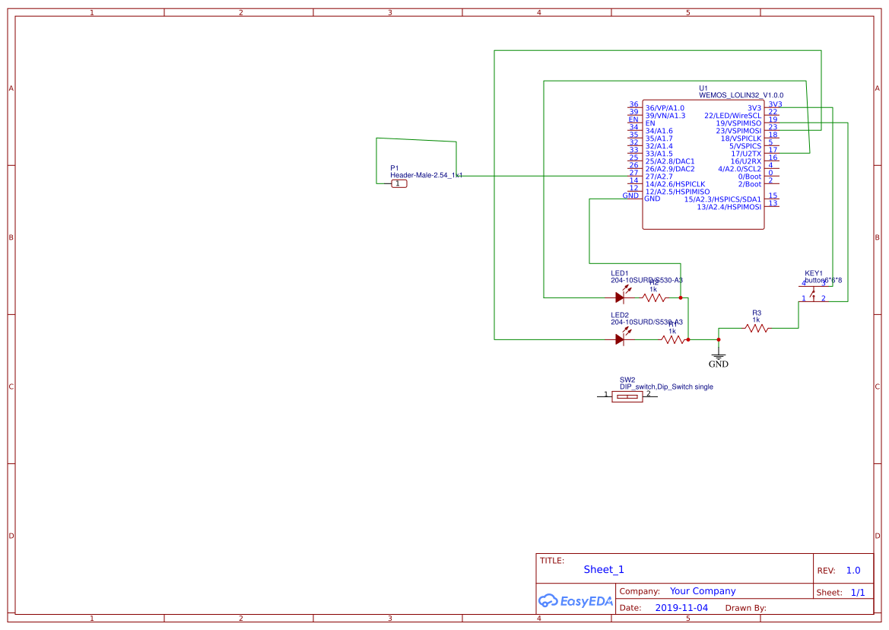Select the 16/U2RX pin label
The image size is (889, 630).
(745, 161)
